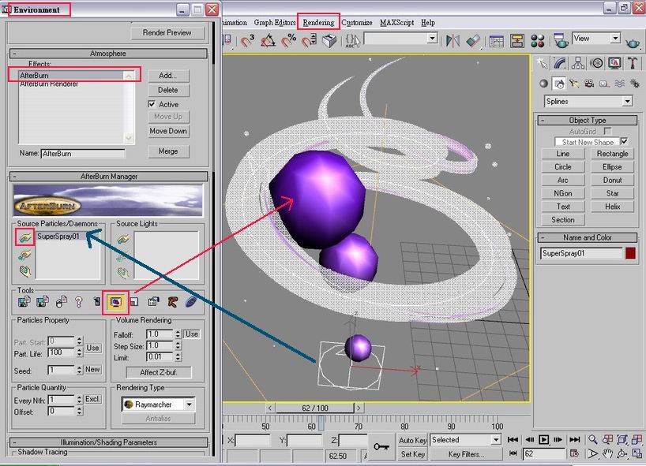The width and height of the screenshot is (646, 466).
Task: Click the highlighted show-in-viewport tool icon
Action: (x=115, y=302)
